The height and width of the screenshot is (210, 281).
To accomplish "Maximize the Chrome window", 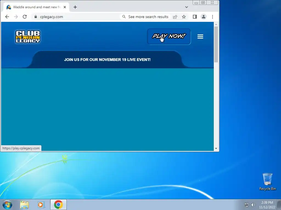I will (x=203, y=3).
